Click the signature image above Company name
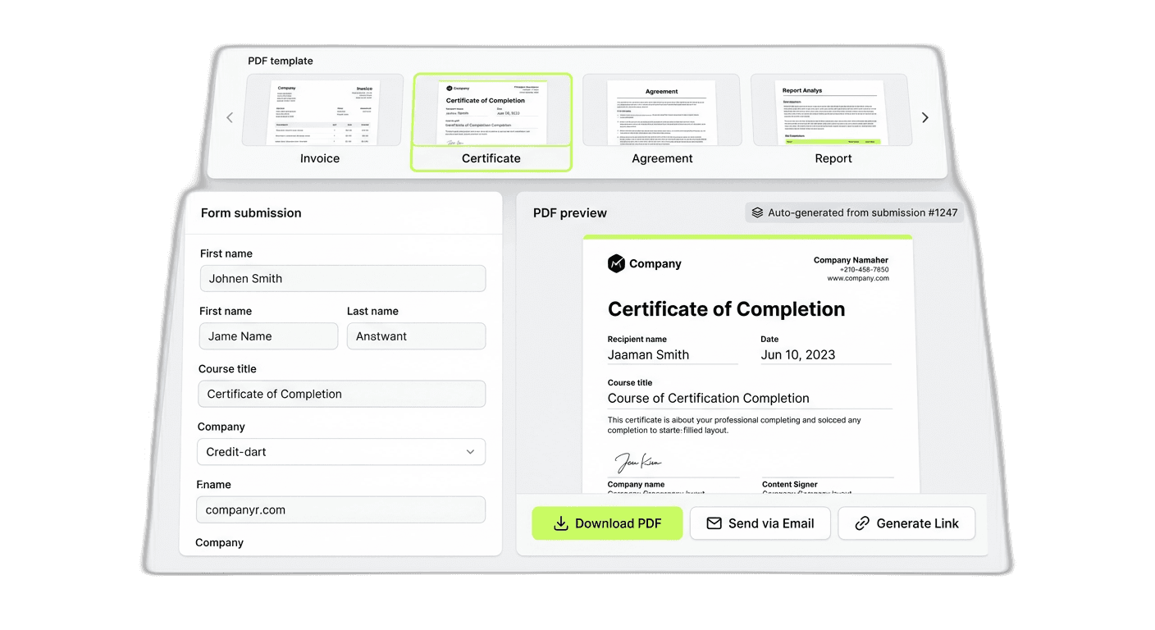The image size is (1155, 630). [638, 462]
